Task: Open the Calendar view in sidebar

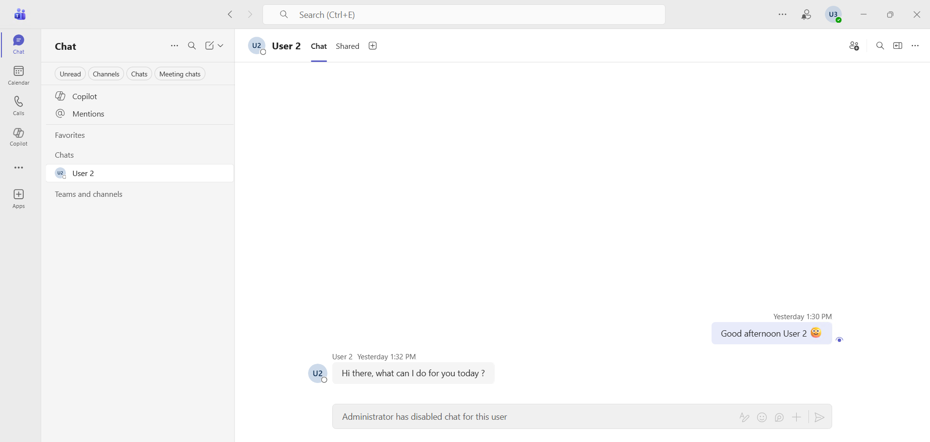Action: [18, 75]
